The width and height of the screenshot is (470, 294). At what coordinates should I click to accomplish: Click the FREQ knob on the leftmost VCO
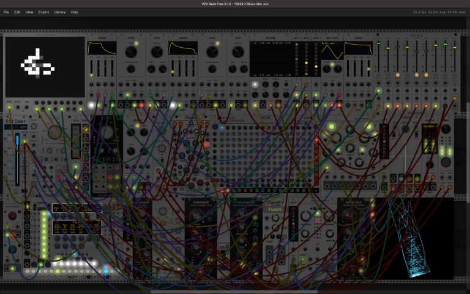[131, 52]
